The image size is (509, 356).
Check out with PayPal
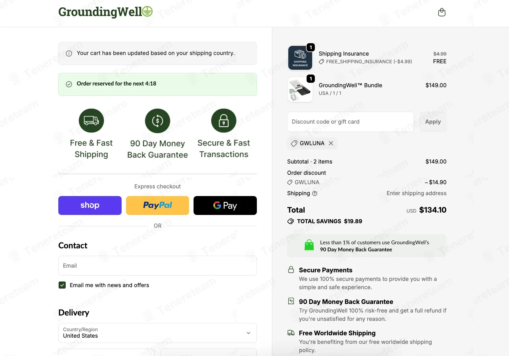click(x=157, y=205)
